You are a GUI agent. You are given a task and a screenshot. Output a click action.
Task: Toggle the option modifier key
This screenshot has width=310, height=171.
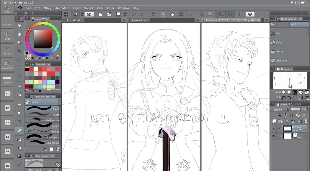(x=7, y=50)
